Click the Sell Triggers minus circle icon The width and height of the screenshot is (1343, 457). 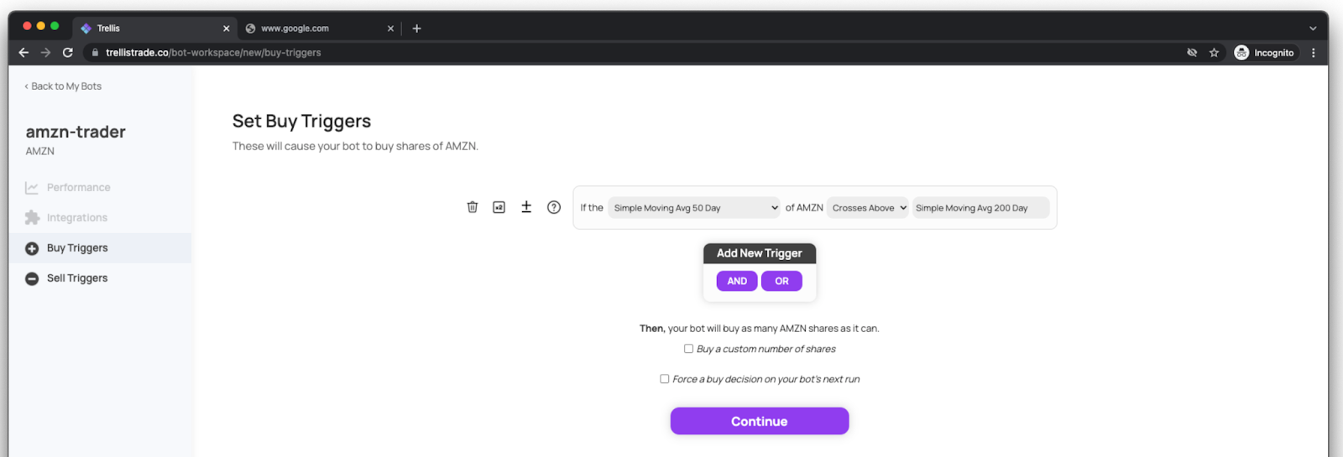point(32,278)
